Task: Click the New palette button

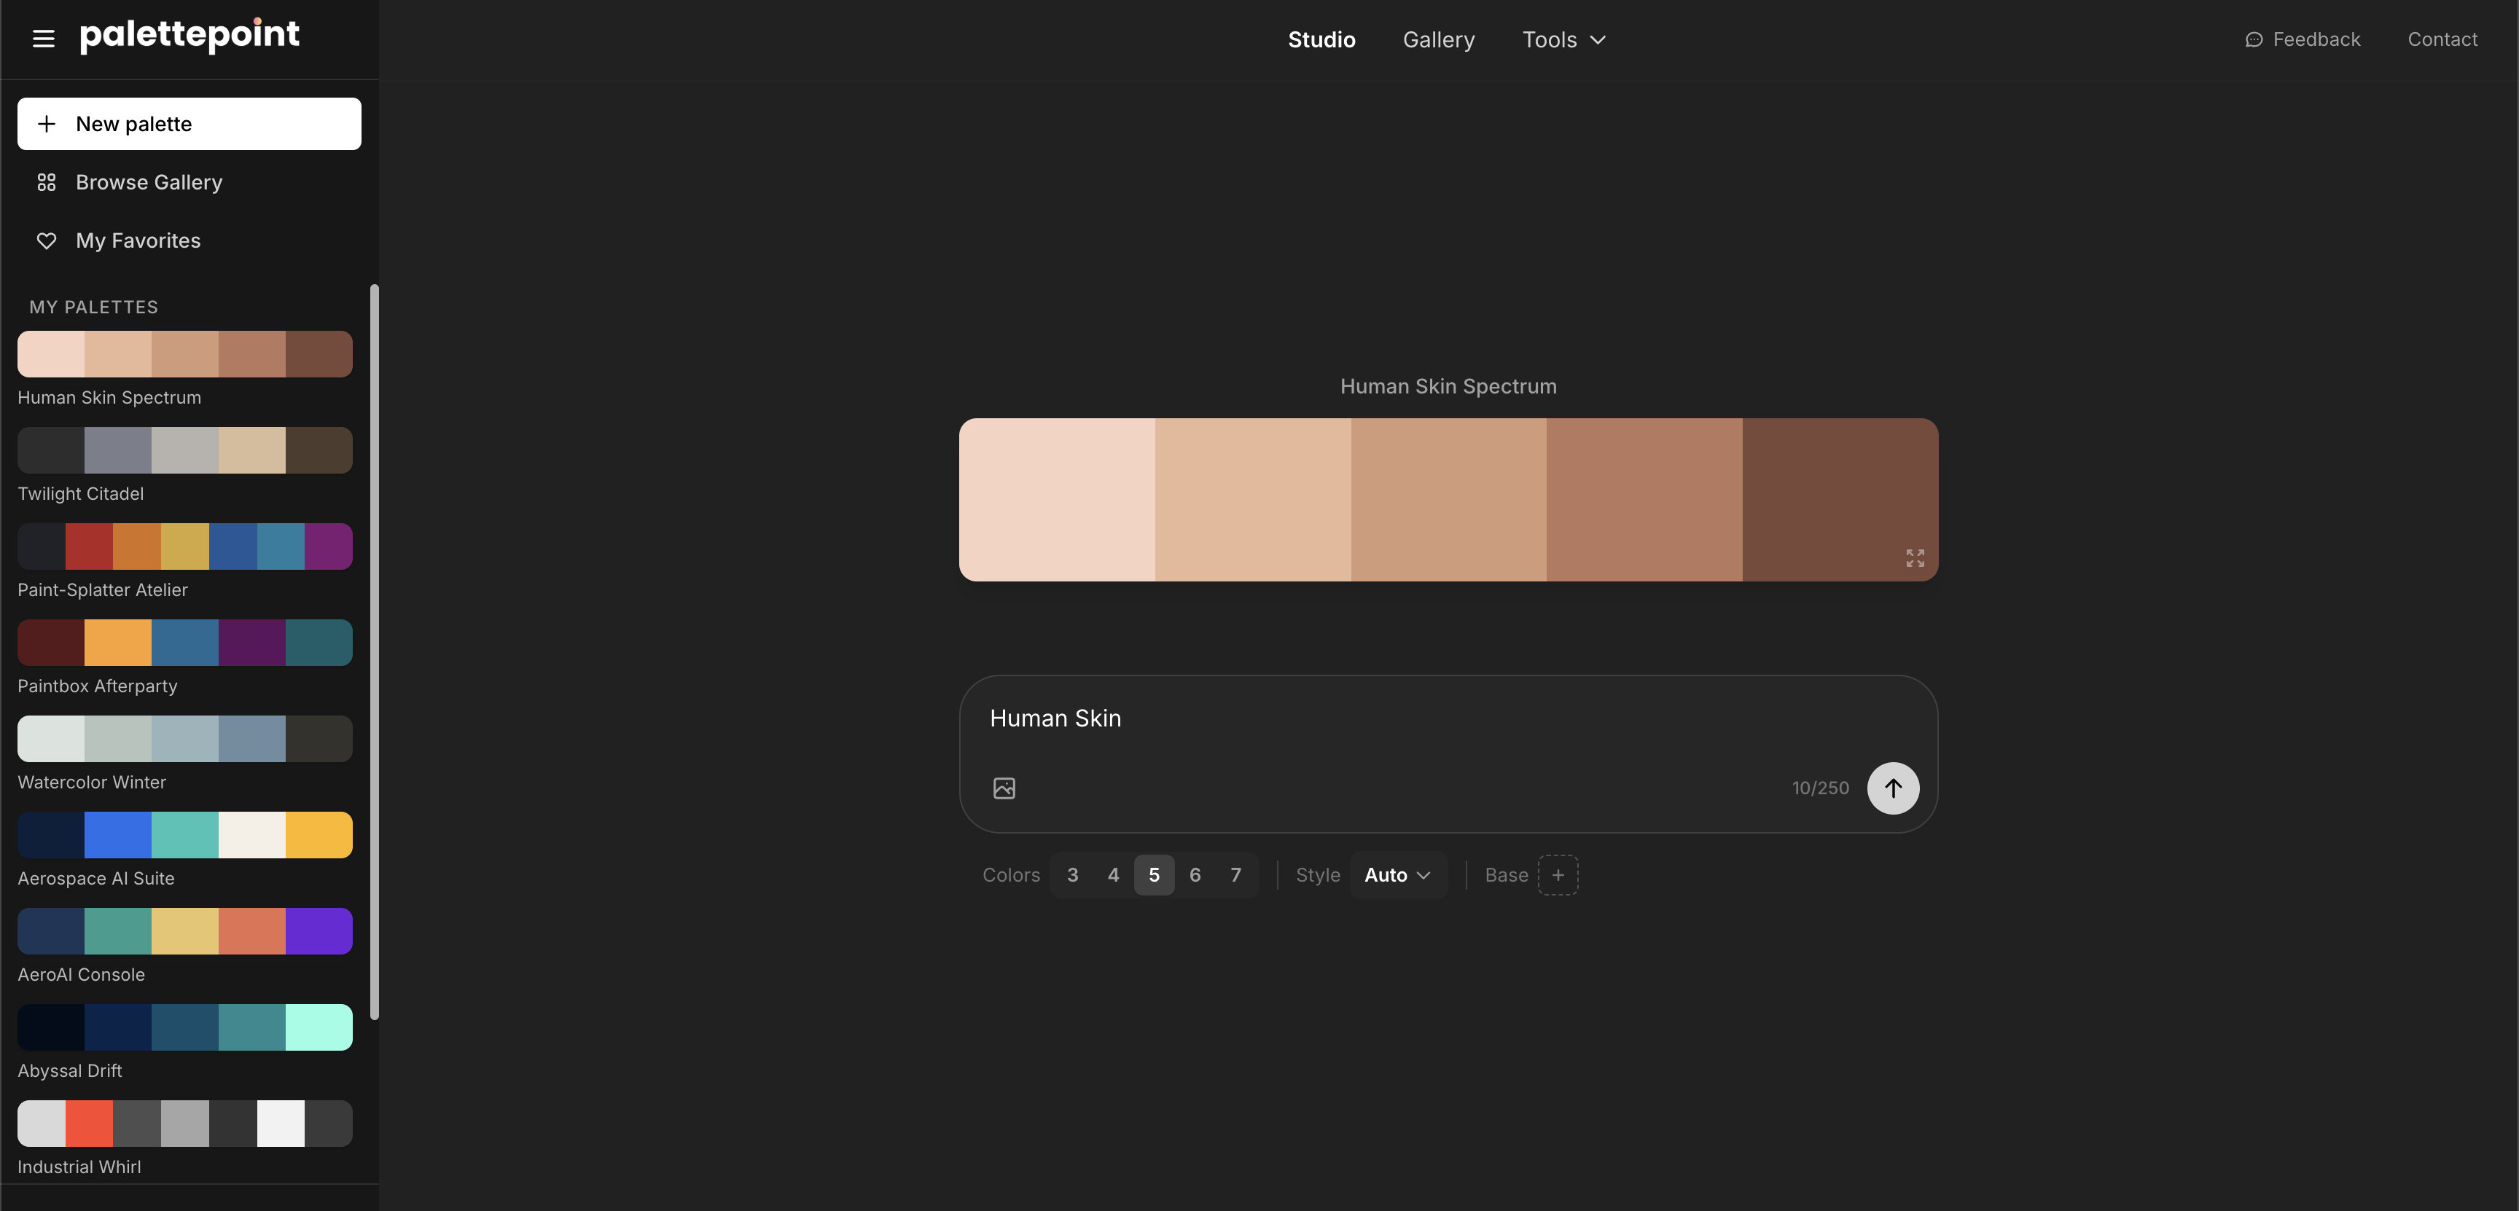Action: 189,124
